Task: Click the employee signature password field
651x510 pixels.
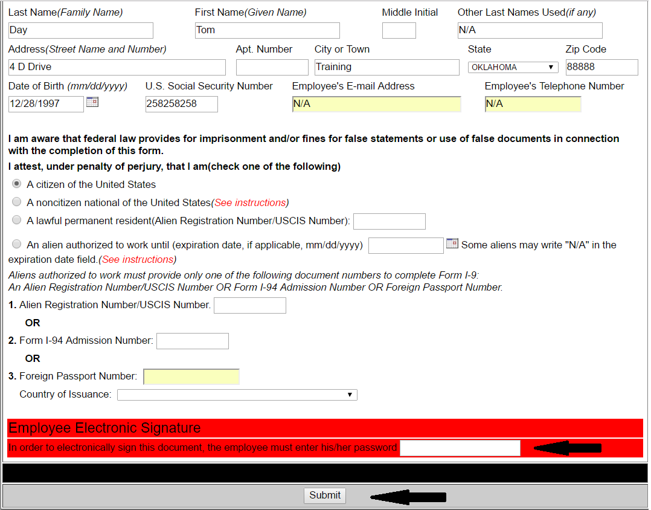Action: tap(460, 448)
